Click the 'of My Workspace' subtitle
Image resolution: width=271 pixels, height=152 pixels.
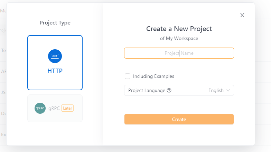tap(179, 39)
